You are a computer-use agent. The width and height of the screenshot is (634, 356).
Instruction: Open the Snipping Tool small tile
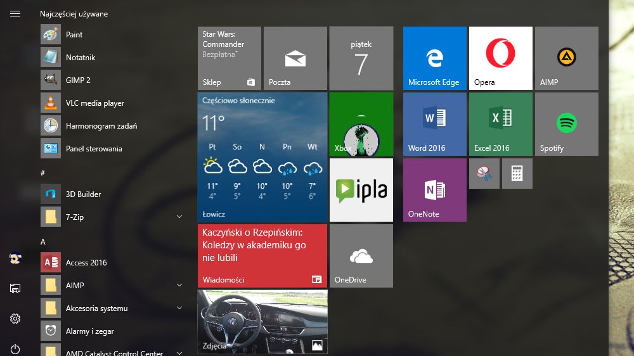coord(484,174)
